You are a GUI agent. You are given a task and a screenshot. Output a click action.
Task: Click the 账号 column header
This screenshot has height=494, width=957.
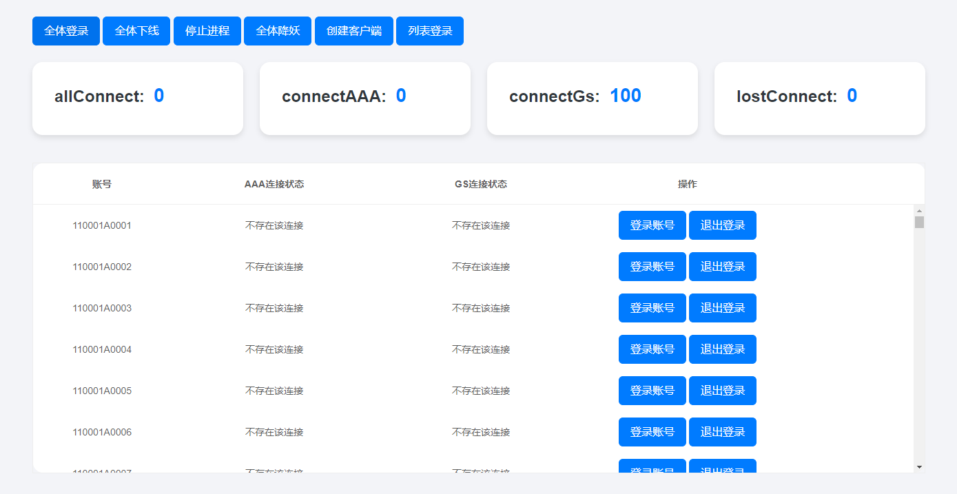pos(102,184)
